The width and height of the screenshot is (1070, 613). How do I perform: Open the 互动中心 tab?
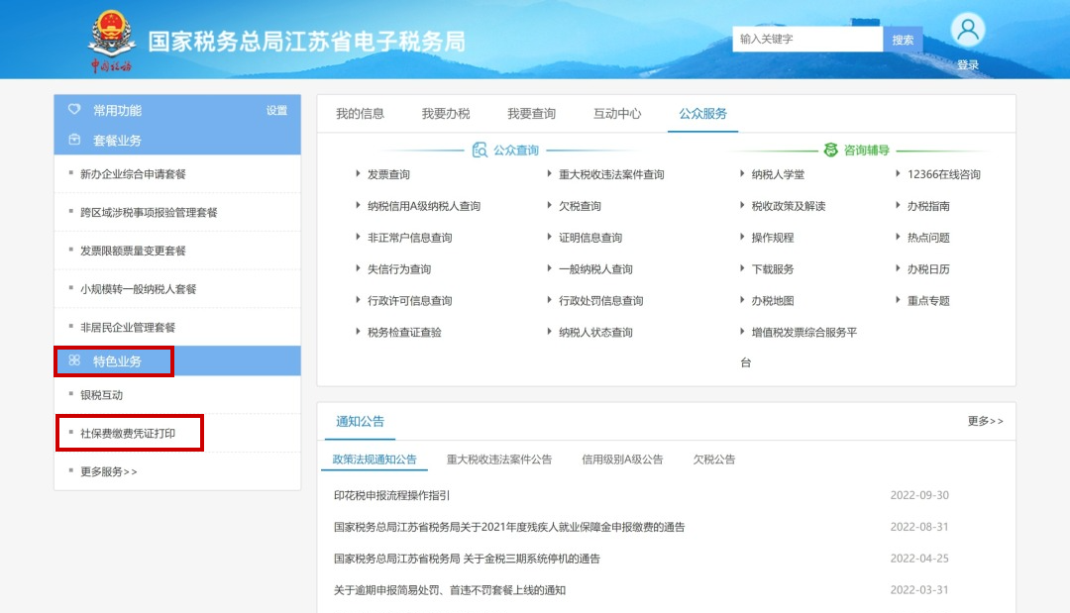(617, 113)
